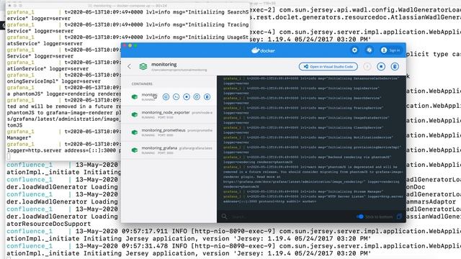Image resolution: width=461 pixels, height=259 pixels.
Task: Click Docker window green zoom button
Action: point(135,45)
